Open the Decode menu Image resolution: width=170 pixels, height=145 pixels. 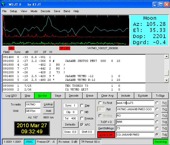point(46,11)
